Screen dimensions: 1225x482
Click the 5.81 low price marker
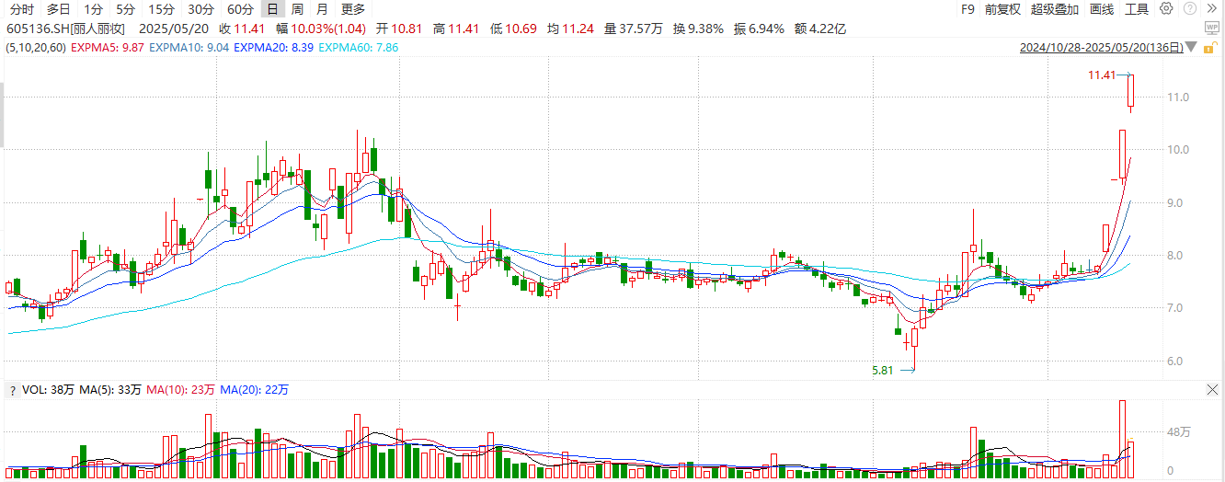884,370
